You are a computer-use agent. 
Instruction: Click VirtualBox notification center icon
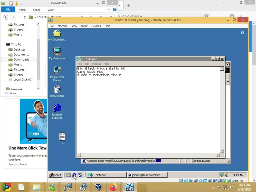coord(242,33)
